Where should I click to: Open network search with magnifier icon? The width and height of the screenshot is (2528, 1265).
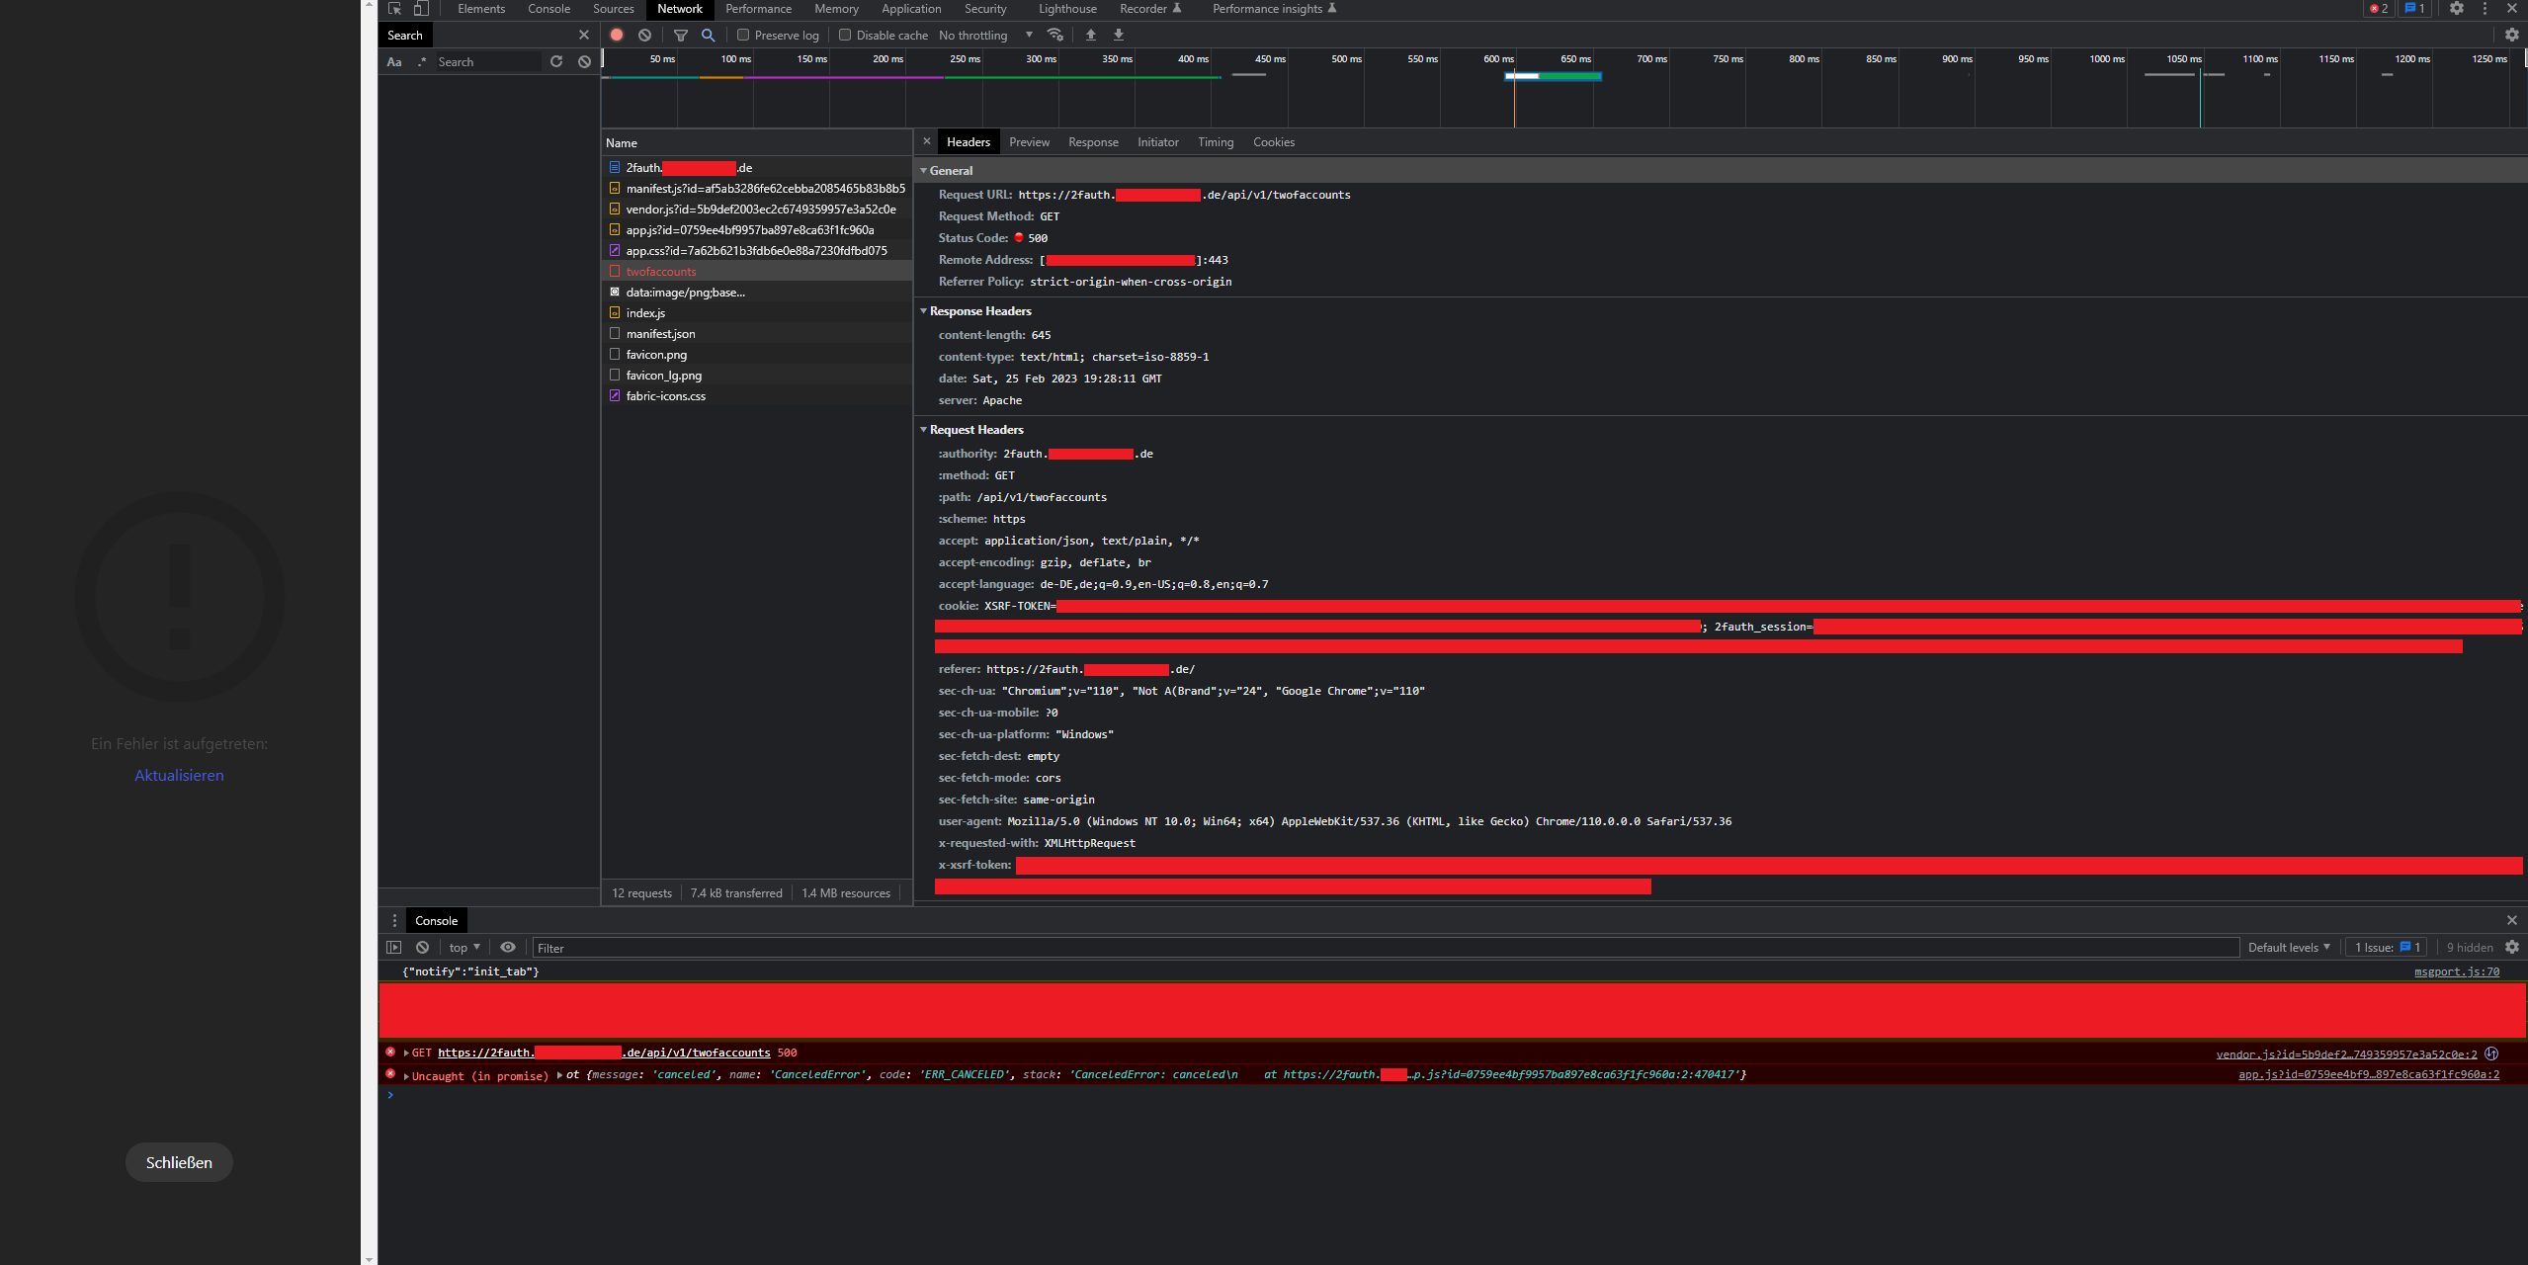tap(708, 35)
